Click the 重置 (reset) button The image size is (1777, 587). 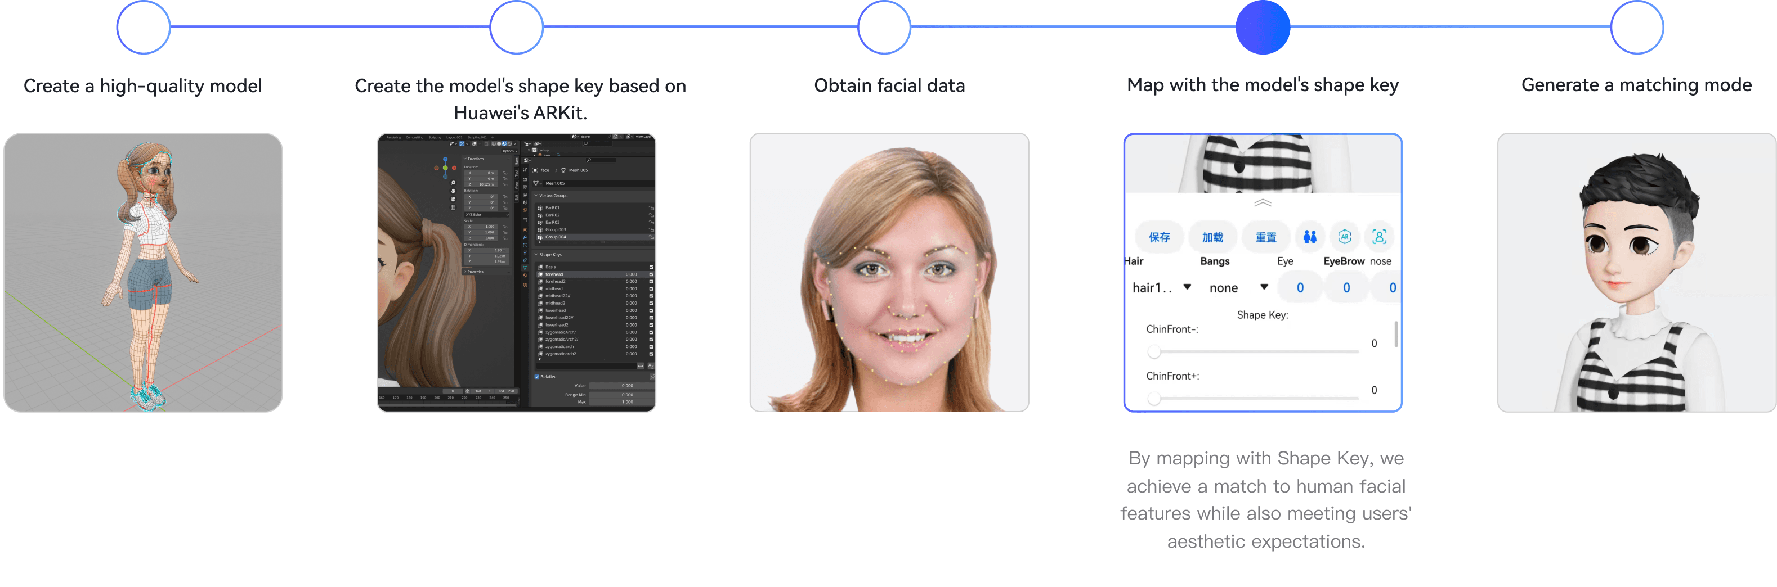click(1266, 237)
